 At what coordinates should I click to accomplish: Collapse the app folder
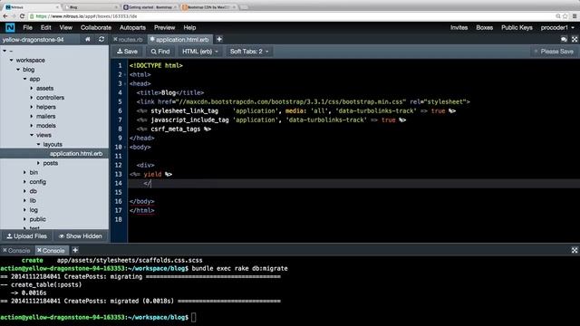click(24, 79)
